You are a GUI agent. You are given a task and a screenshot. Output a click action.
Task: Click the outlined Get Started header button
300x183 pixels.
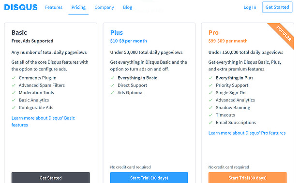pos(277,7)
